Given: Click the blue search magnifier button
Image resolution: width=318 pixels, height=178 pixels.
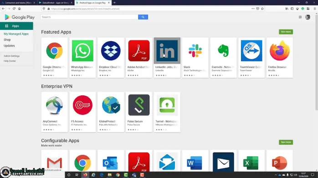Looking at the screenshot, I should 143,17.
